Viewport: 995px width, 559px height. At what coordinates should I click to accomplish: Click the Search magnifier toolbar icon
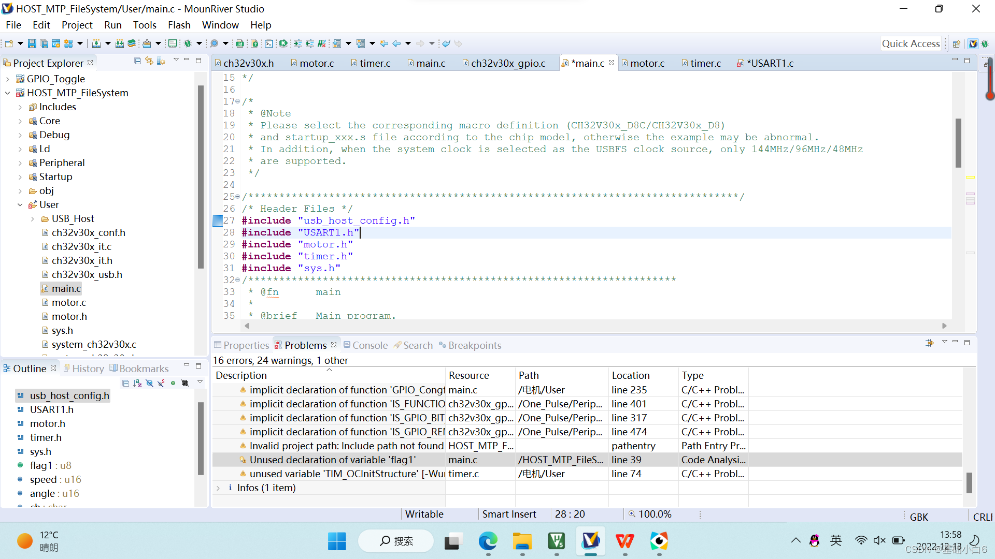(x=214, y=43)
